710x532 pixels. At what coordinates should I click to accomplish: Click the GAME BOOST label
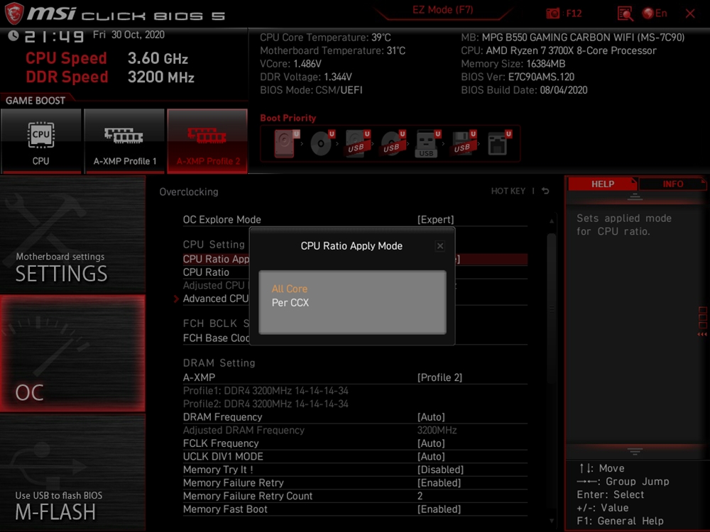pos(35,101)
